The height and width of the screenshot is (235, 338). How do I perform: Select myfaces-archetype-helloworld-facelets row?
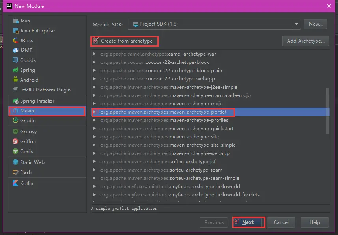tap(210, 195)
